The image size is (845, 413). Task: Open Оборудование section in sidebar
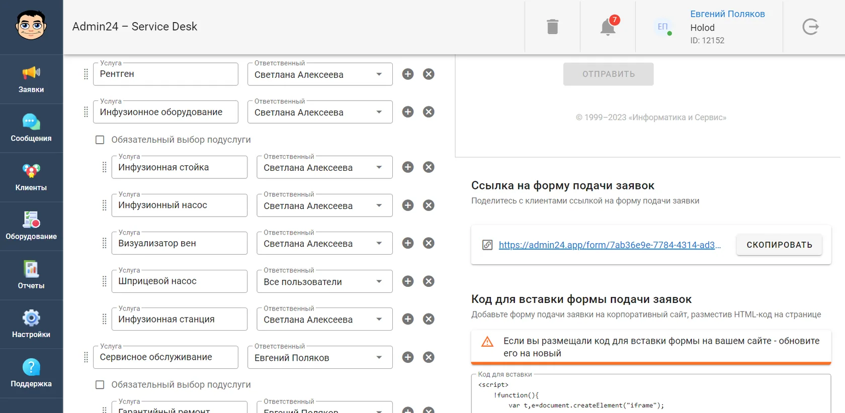[31, 226]
